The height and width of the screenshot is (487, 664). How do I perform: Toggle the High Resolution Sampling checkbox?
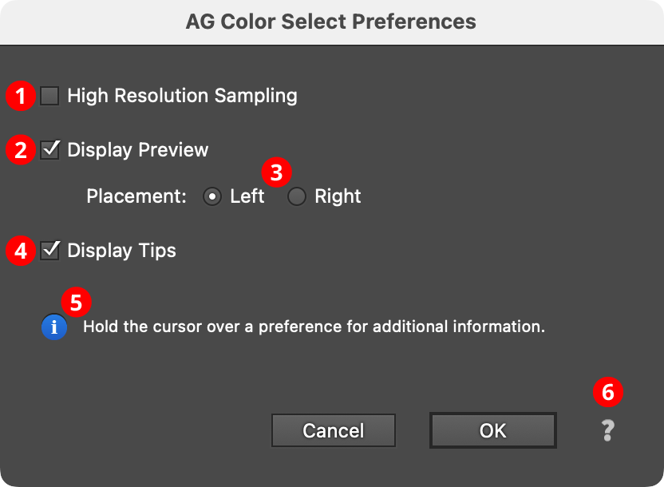(x=49, y=95)
